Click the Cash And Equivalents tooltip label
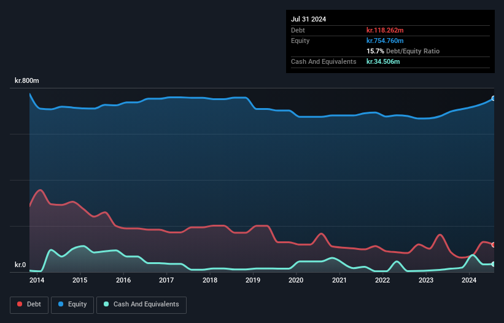The width and height of the screenshot is (504, 323). coord(324,61)
